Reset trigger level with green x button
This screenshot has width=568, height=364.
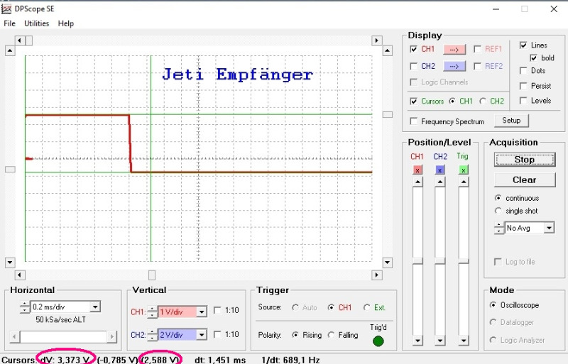pos(464,170)
